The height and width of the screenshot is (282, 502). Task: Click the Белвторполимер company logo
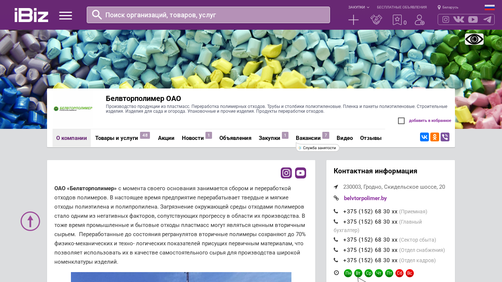(x=73, y=109)
